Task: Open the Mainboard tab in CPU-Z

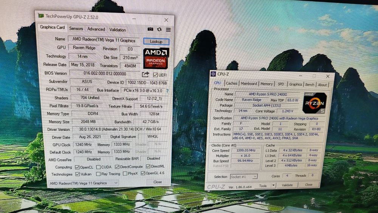Action: (x=249, y=84)
